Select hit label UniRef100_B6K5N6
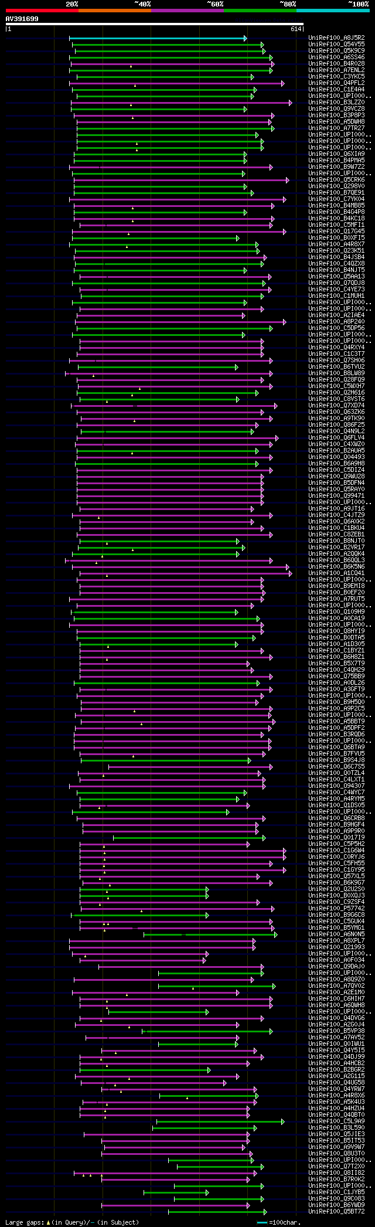The image size is (375, 1227). [x=336, y=567]
